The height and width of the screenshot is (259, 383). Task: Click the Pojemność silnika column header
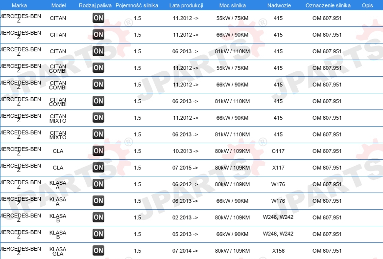tap(137, 5)
